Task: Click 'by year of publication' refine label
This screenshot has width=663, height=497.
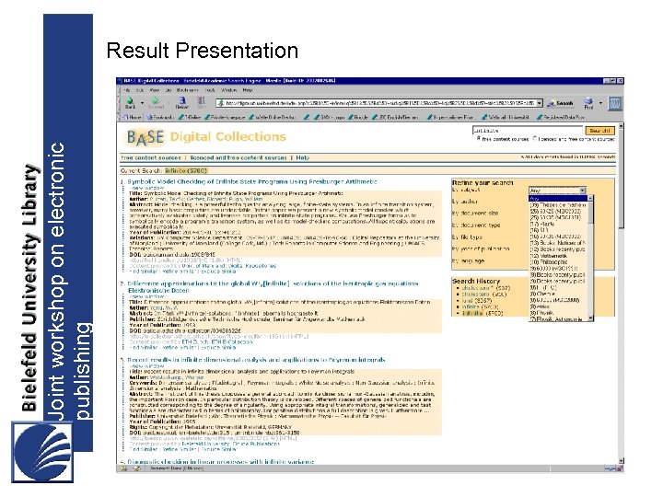Action: 481,248
